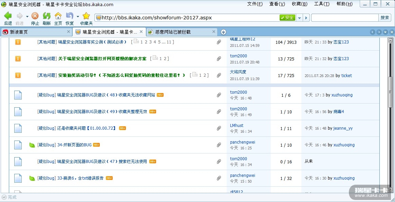The image size is (395, 202).
Task: Close the 恶意网站已被拦截 tab
Action: click(214, 32)
